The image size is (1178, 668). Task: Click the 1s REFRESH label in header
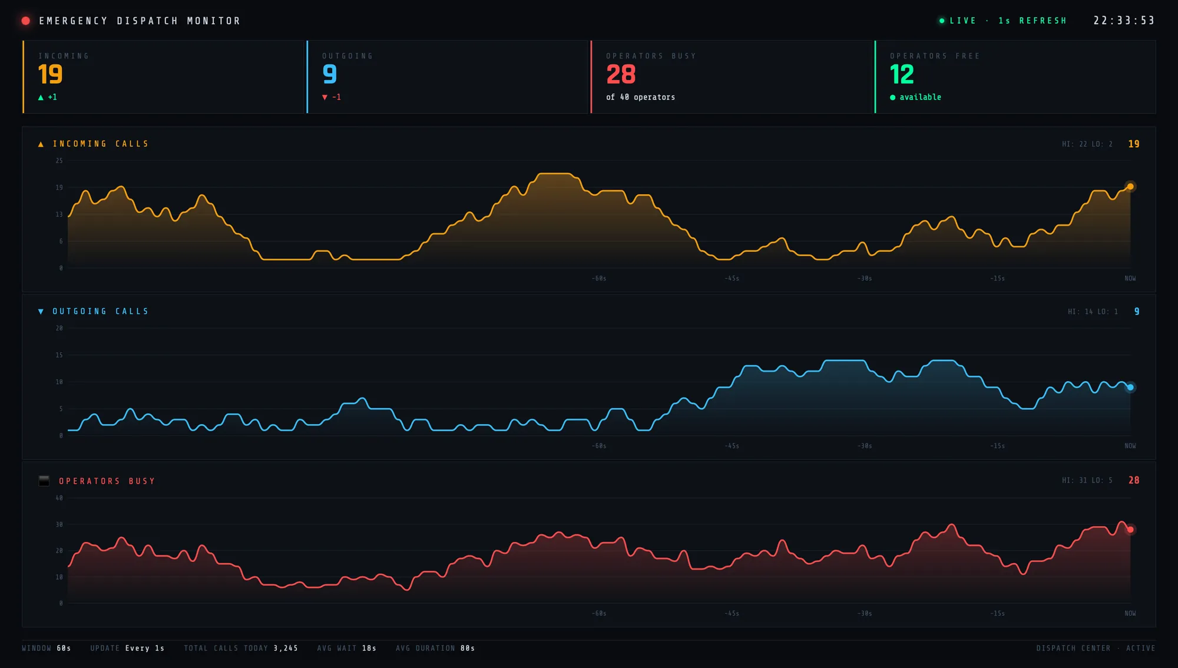[1032, 21]
